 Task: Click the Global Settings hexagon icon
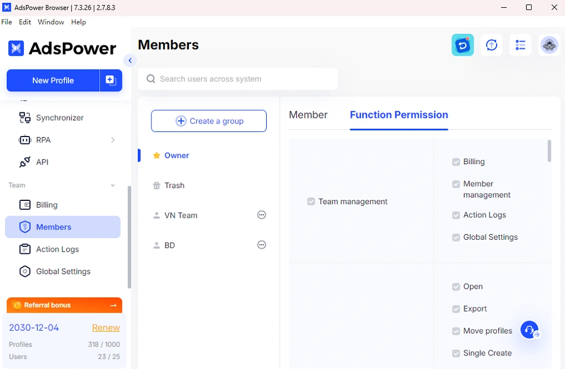pyautogui.click(x=25, y=271)
